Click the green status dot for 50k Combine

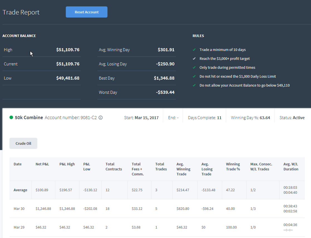coord(11,117)
